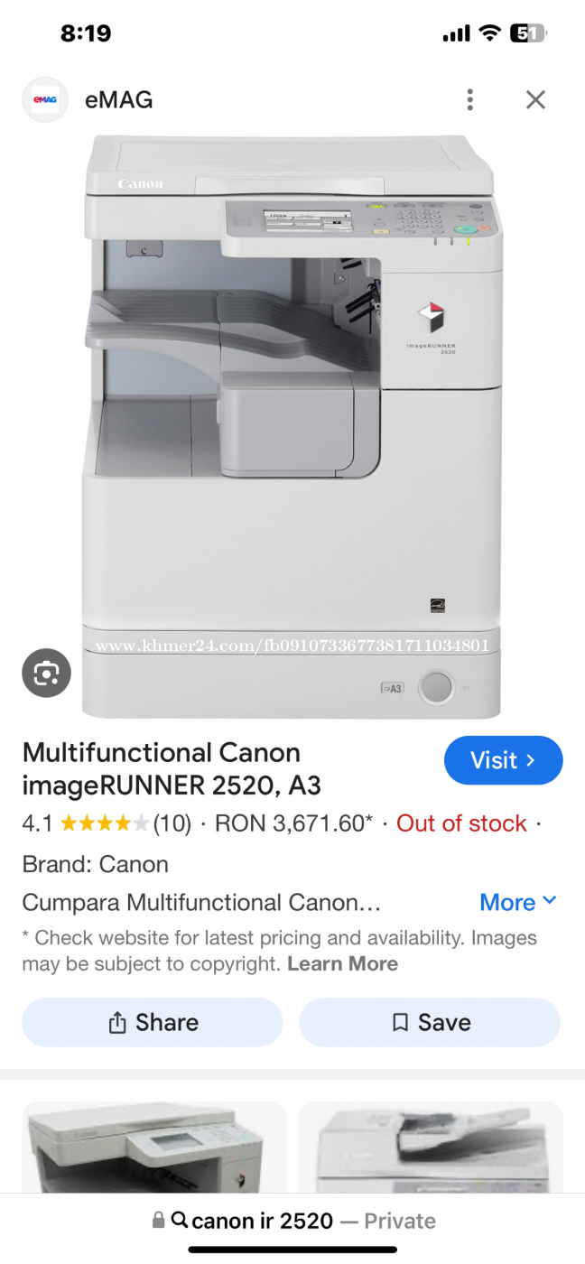Open the product title Multifunctional Canon imageRUNNER

172,769
